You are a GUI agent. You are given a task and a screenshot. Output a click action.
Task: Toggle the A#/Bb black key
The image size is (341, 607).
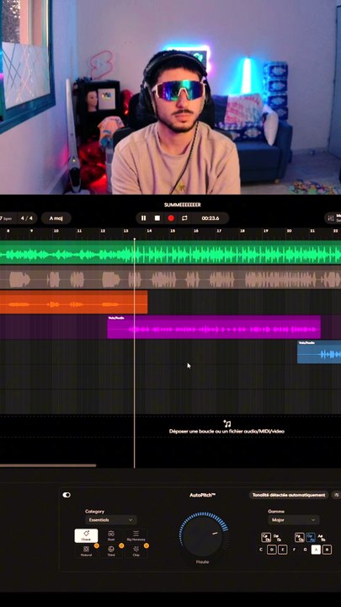point(322,537)
